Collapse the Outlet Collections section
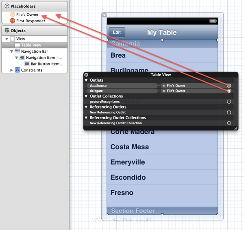244x230 pixels. tap(86, 96)
